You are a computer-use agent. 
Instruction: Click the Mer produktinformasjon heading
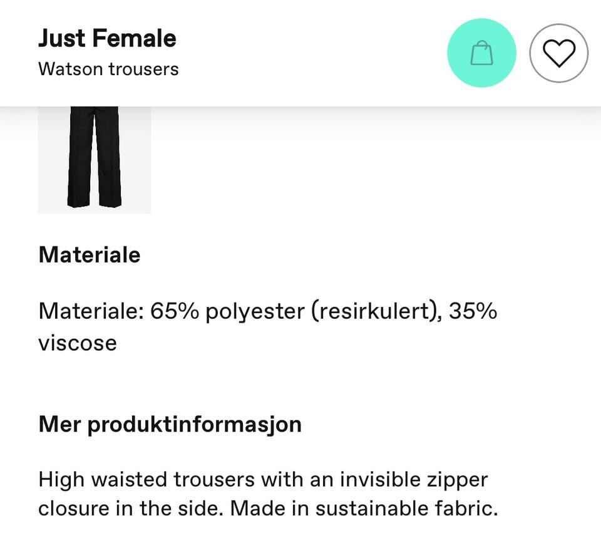pos(170,425)
